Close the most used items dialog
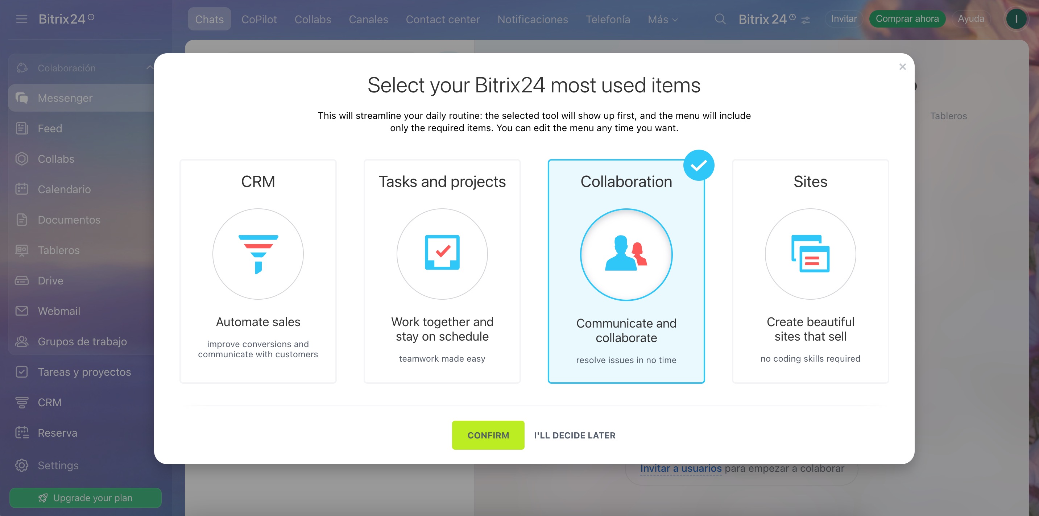 tap(902, 67)
